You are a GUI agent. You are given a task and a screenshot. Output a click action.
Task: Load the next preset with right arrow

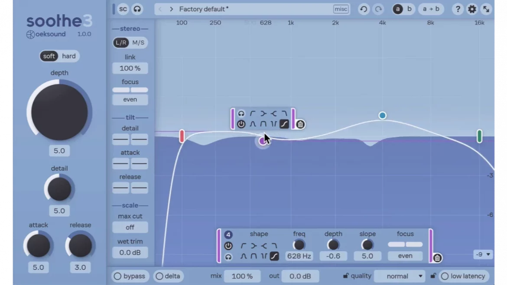coord(171,9)
